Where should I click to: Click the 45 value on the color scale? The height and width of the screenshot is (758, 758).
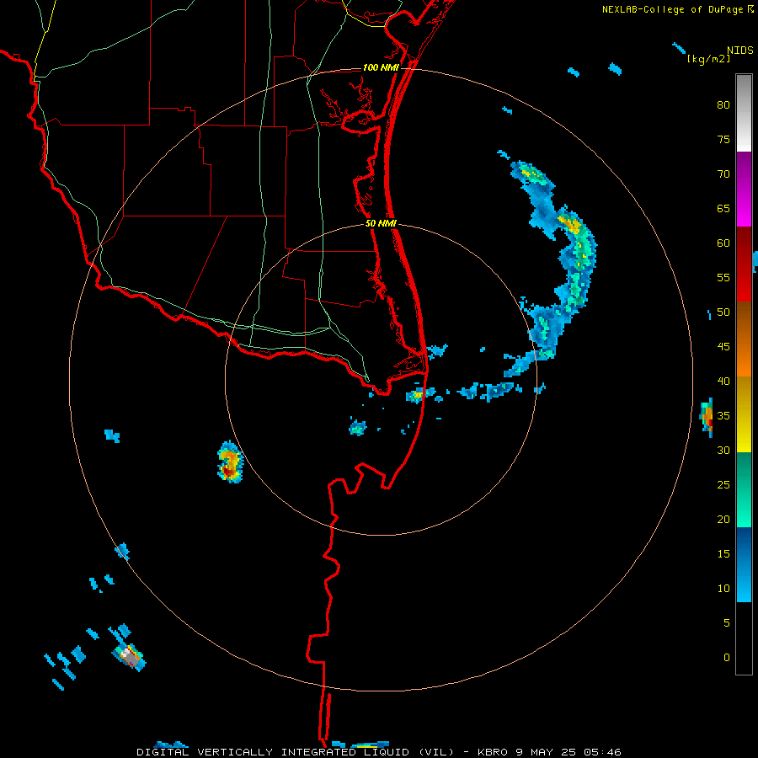[x=723, y=347]
